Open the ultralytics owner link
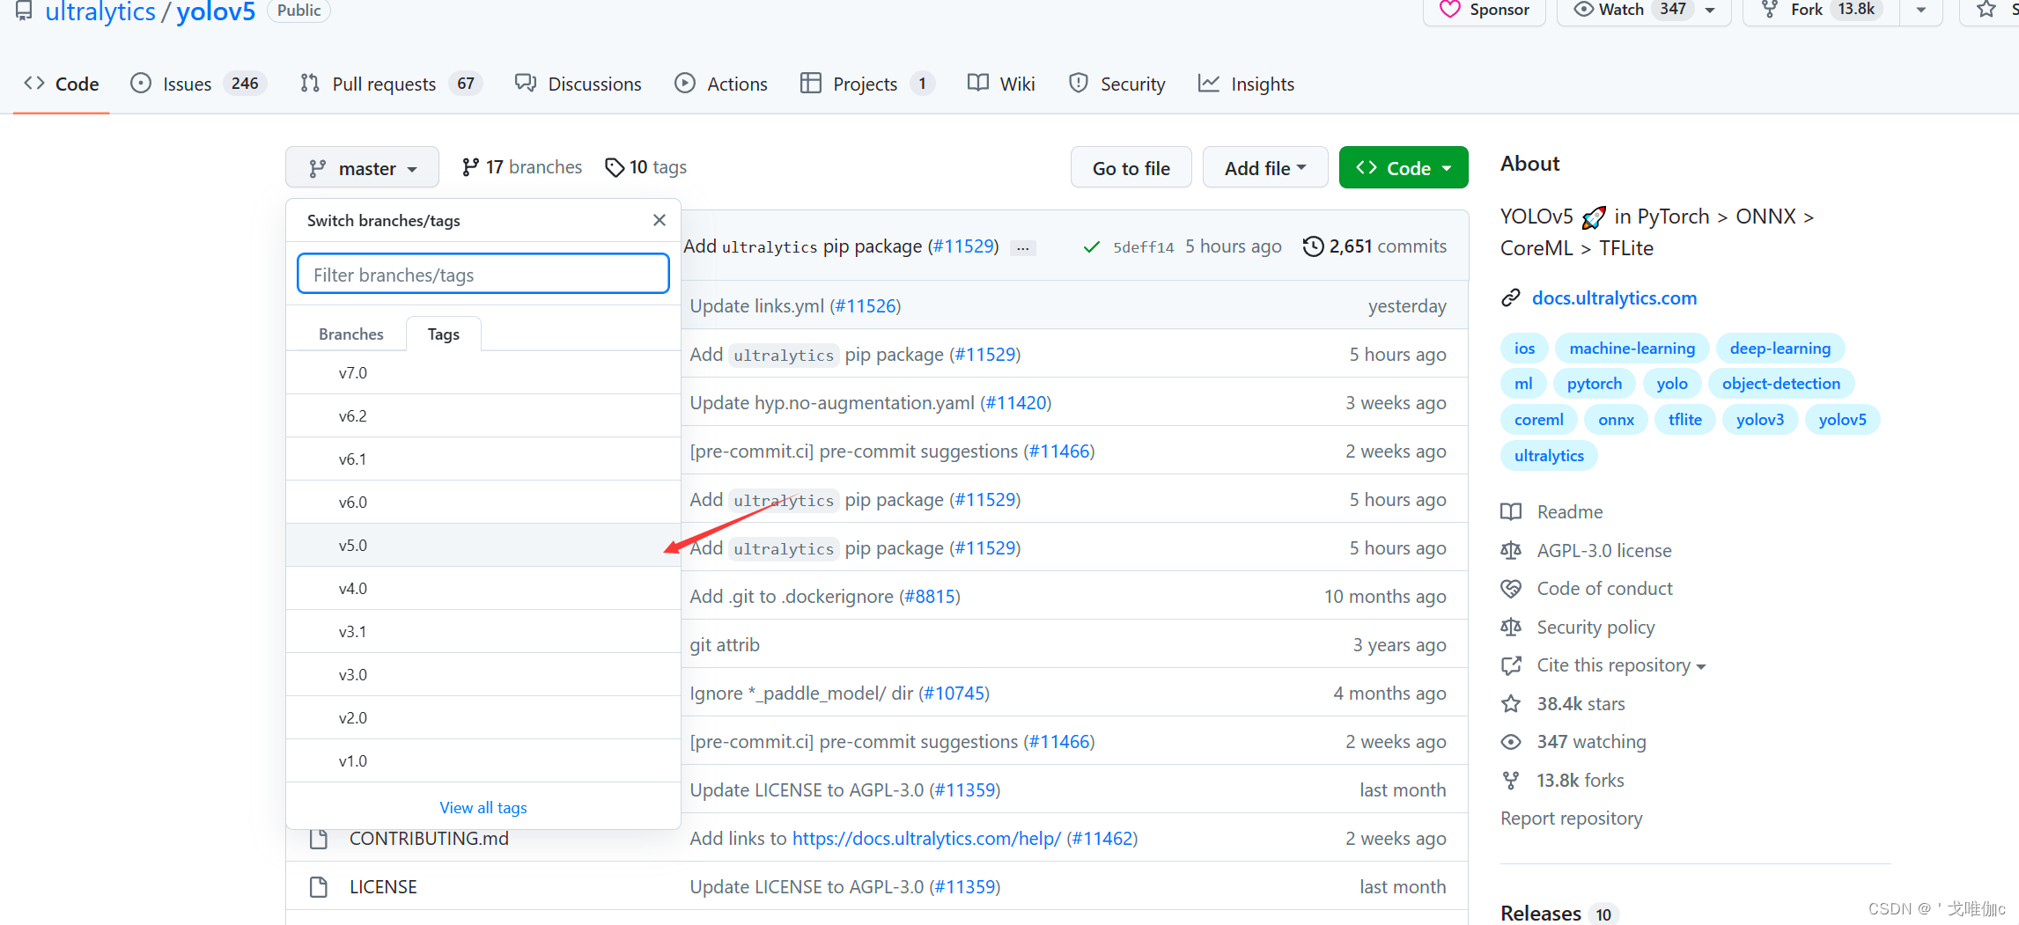 click(x=100, y=11)
